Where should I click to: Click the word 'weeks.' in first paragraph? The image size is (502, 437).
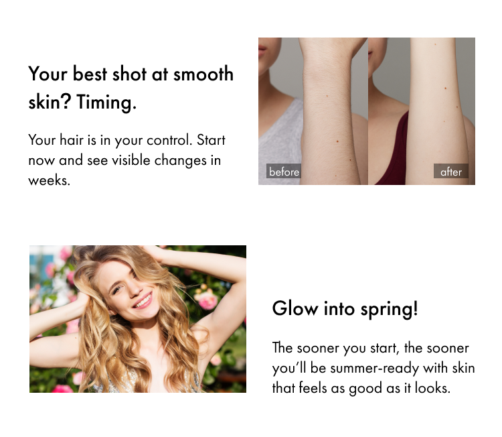[49, 180]
